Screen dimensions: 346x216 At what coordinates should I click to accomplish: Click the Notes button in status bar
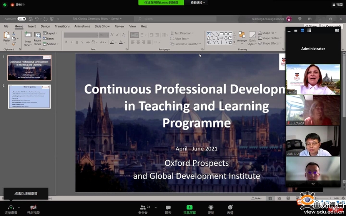[256, 198]
